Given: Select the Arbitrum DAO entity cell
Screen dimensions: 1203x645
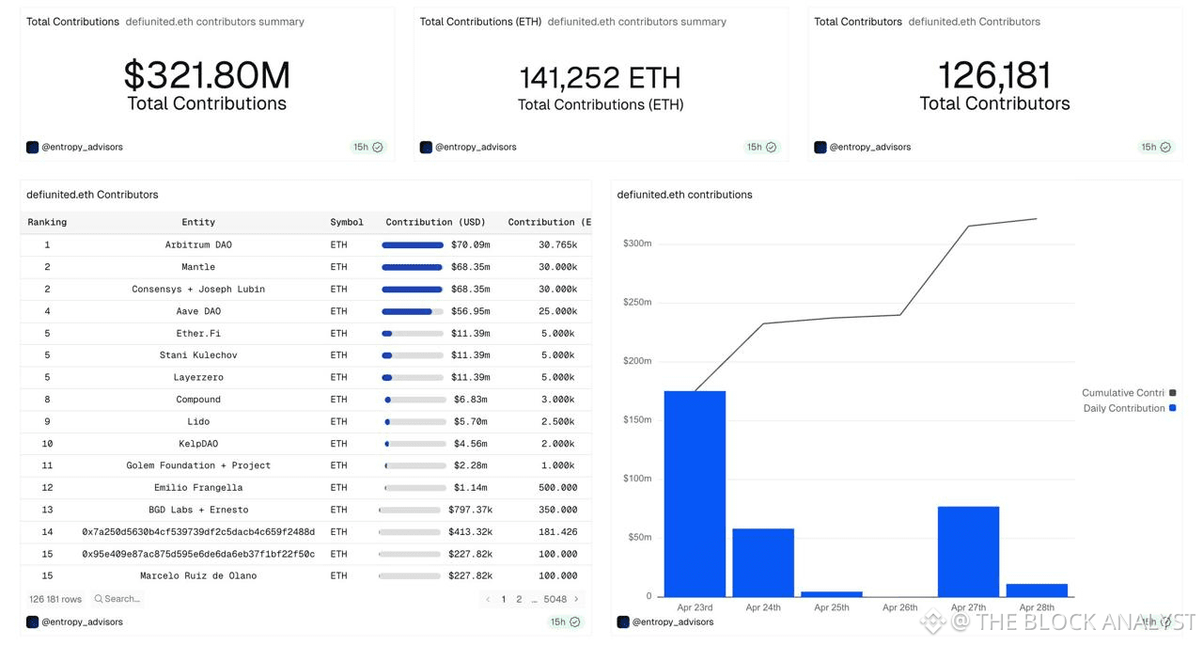Looking at the screenshot, I should click(198, 245).
